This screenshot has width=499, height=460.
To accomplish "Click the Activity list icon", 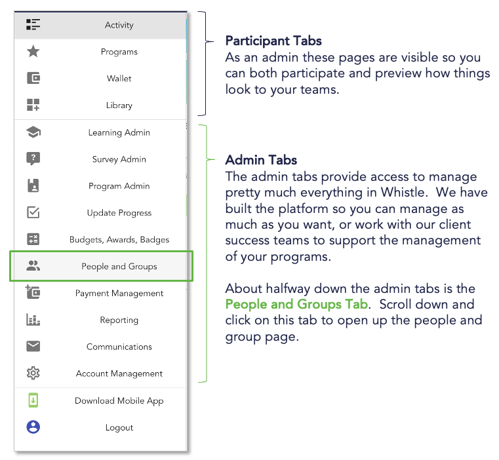I will pos(33,24).
